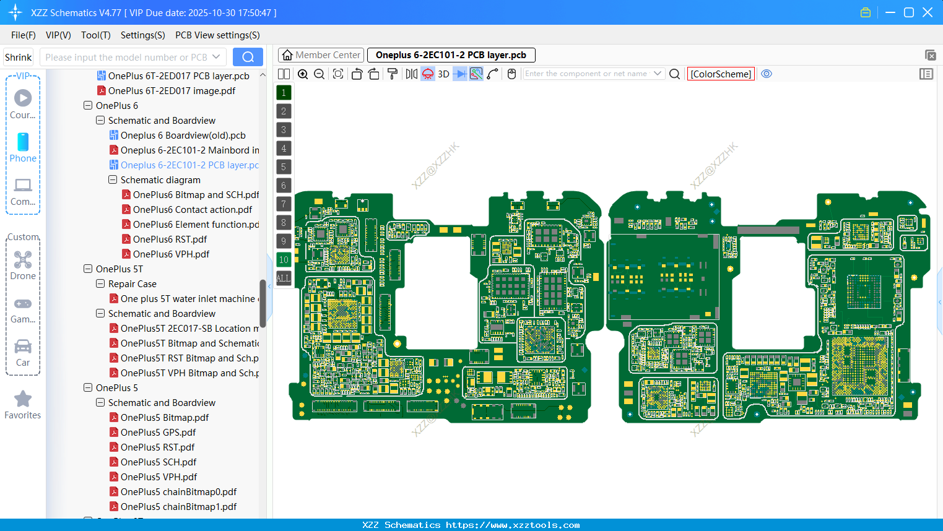Open the Settings(S) menu
Screen dimensions: 943x531
click(142, 35)
